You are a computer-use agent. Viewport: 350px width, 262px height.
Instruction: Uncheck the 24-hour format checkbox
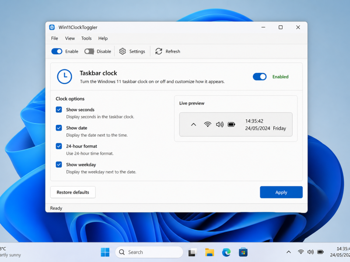59,146
